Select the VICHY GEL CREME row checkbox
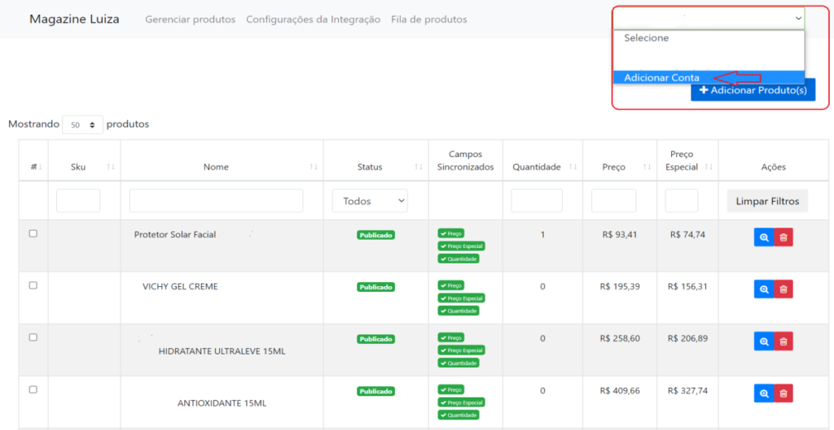Viewport: 834px width, 430px height. (x=33, y=285)
